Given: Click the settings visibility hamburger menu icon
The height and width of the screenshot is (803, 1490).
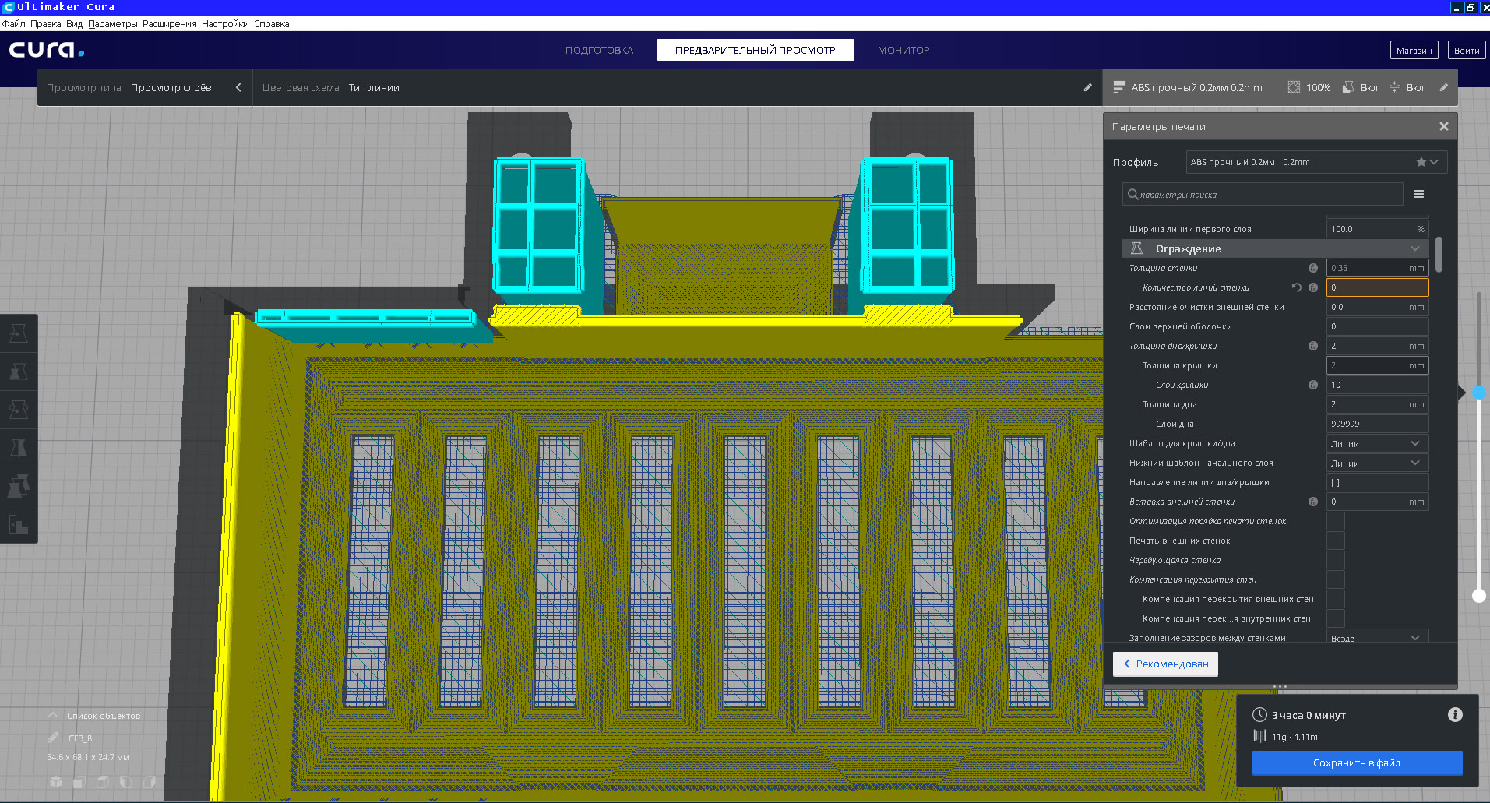Looking at the screenshot, I should point(1418,194).
